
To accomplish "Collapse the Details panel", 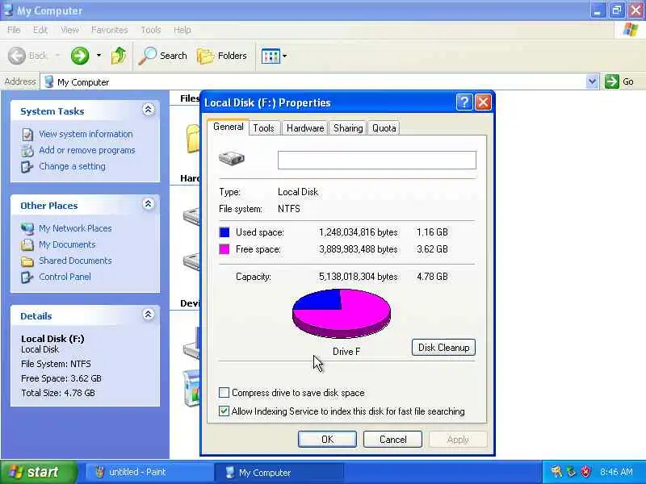I will 149,315.
